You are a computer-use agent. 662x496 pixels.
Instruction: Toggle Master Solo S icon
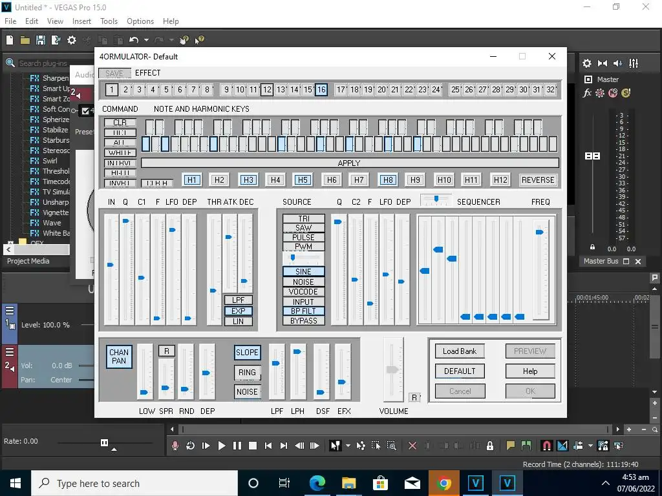point(626,93)
